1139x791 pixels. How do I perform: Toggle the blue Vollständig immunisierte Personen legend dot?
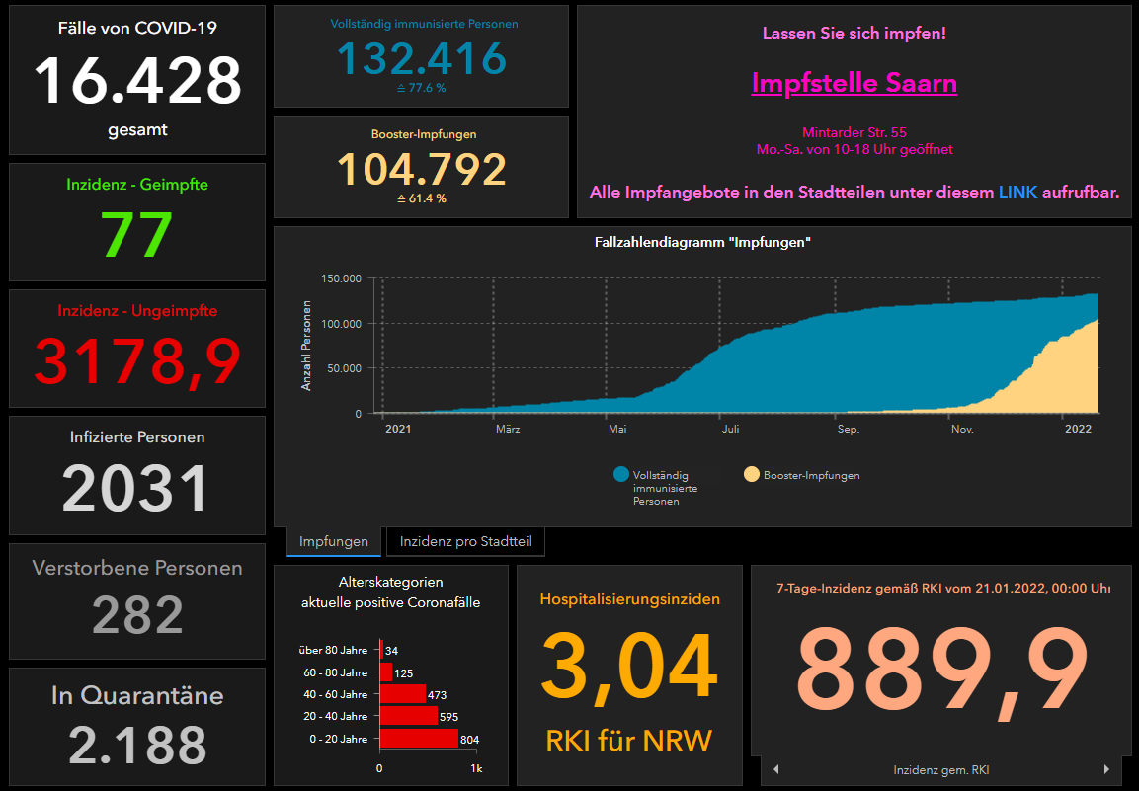[x=621, y=475]
